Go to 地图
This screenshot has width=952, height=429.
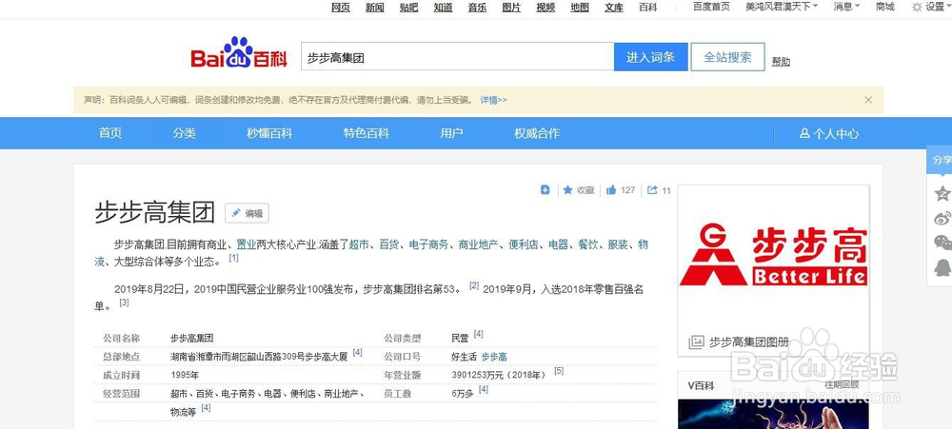[x=580, y=8]
